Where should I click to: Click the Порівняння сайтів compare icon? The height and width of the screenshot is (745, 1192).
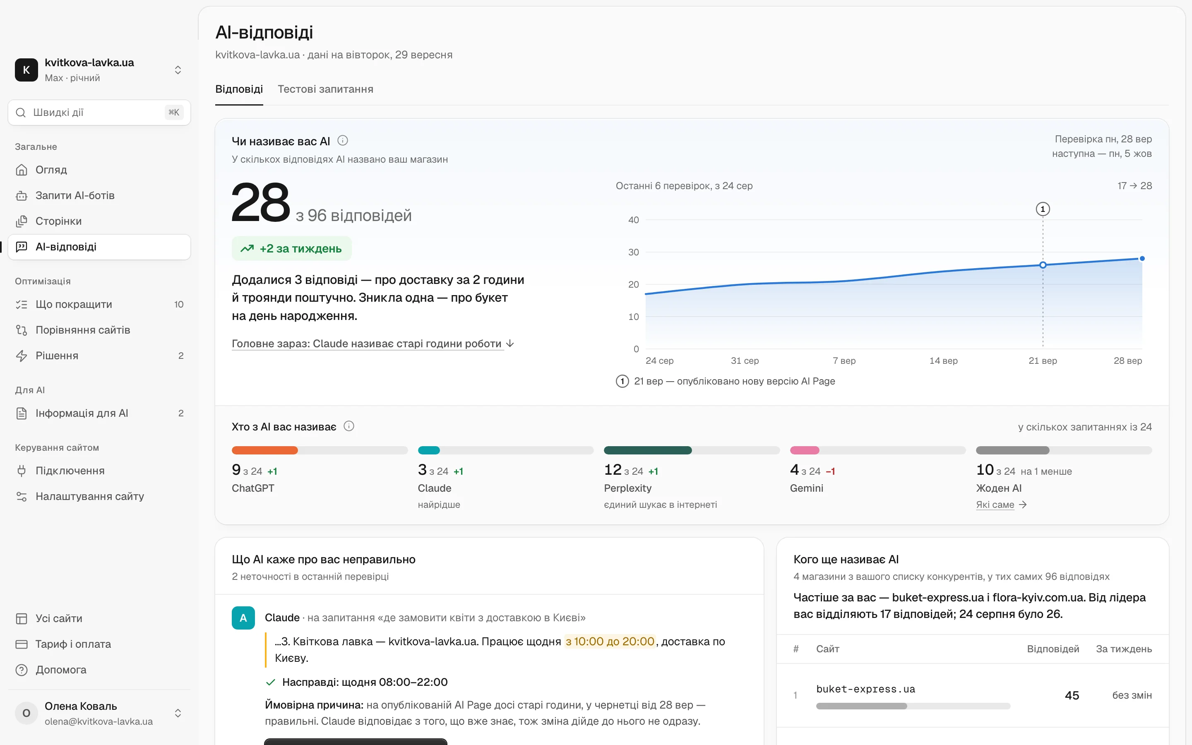tap(21, 329)
